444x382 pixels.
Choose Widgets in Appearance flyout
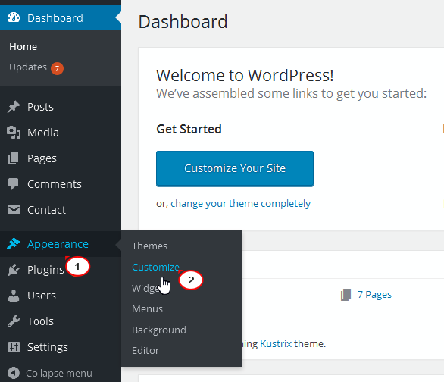pyautogui.click(x=145, y=288)
